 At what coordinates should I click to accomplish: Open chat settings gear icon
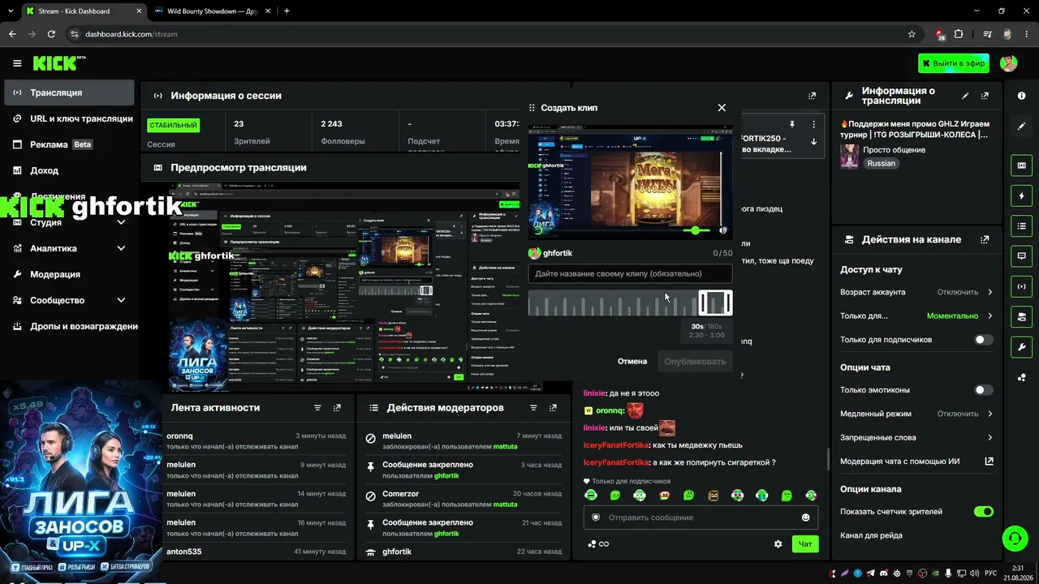778,544
